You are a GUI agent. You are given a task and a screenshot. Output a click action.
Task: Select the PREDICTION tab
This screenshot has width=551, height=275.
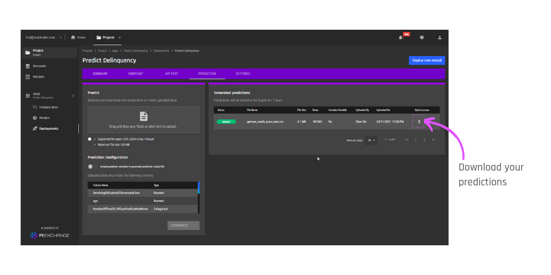pos(207,74)
